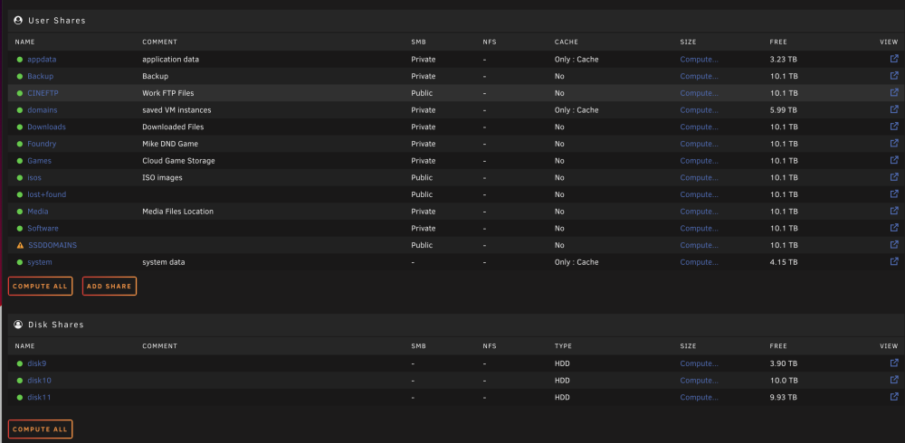Click the green status dot beside disk9
905x443 pixels.
point(20,364)
